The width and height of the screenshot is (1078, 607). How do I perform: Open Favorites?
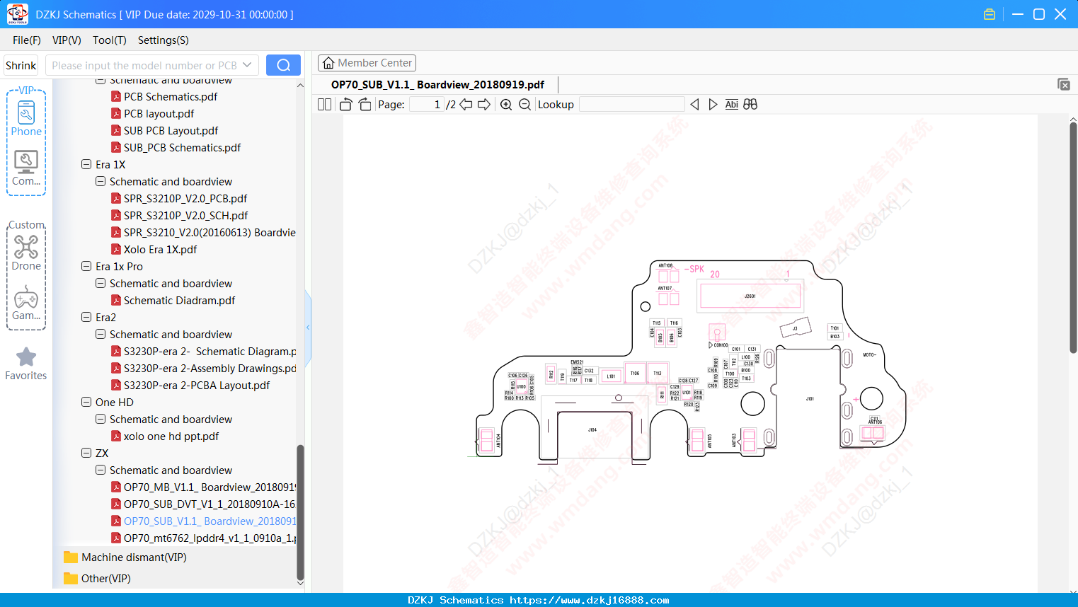click(x=26, y=364)
